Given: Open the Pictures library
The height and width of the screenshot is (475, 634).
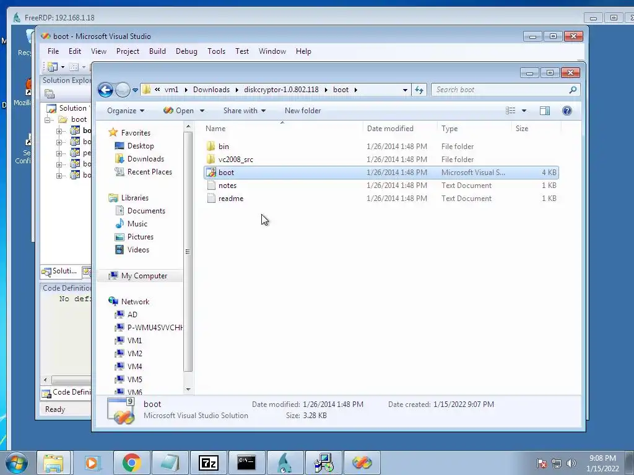Looking at the screenshot, I should [x=134, y=237].
